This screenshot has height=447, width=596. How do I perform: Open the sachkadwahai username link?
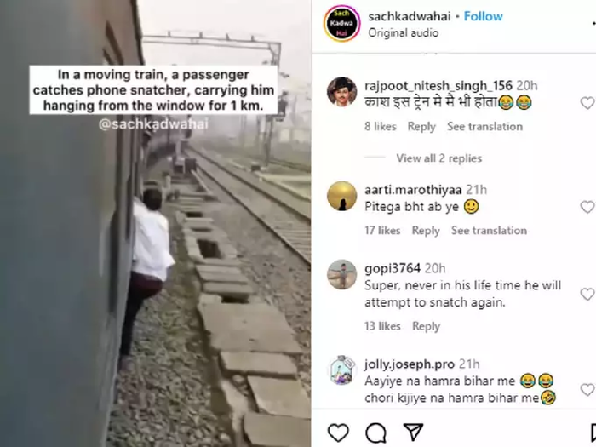[x=410, y=16]
